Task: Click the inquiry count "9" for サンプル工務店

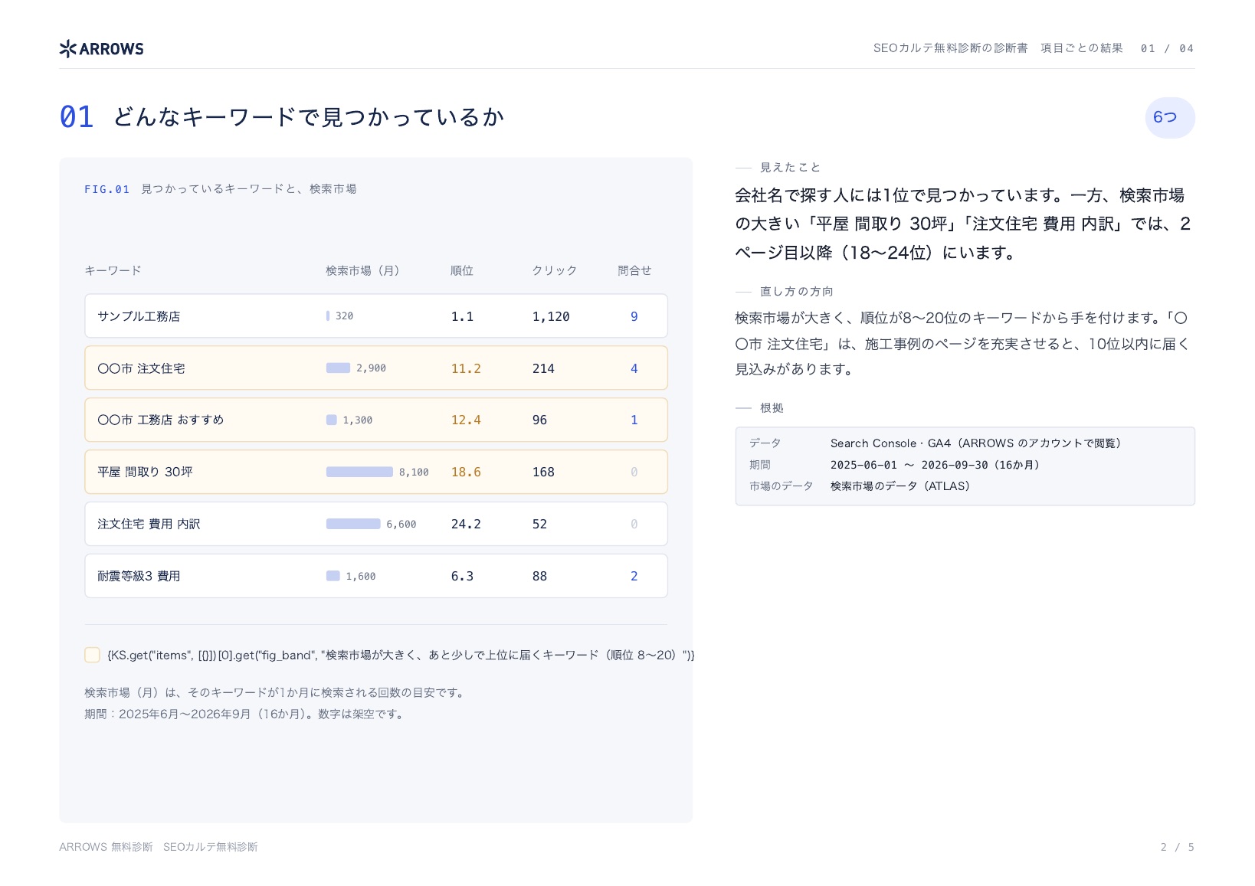Action: tap(634, 316)
